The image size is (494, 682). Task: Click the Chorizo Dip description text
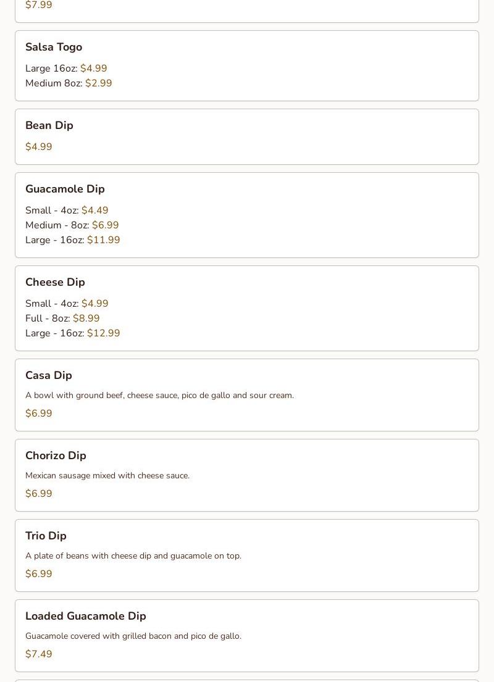(107, 476)
